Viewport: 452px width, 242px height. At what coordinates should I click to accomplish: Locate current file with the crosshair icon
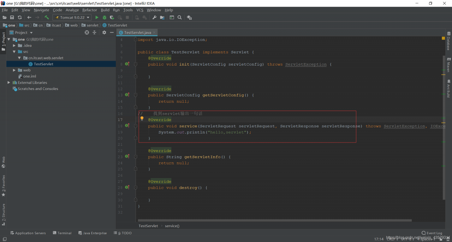[87, 32]
